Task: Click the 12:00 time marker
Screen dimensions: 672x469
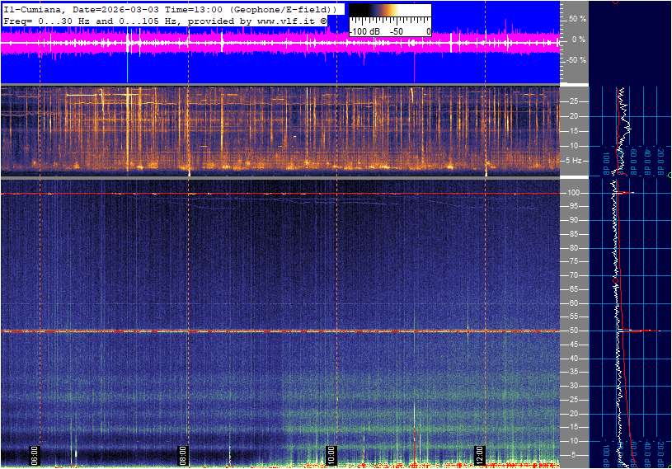Action: coord(480,454)
